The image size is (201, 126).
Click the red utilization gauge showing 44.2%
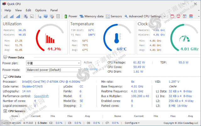tap(50, 37)
